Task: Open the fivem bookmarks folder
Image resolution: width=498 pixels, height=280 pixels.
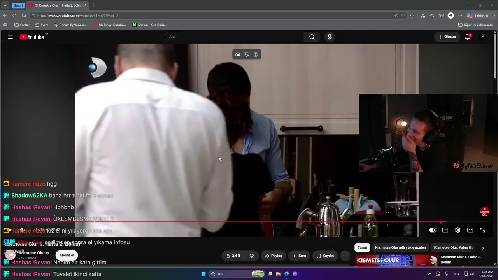Action: pos(42,25)
